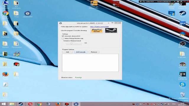The height and width of the screenshot is (106, 189).
Task: Open the Windows Start button
Action: 4,104
